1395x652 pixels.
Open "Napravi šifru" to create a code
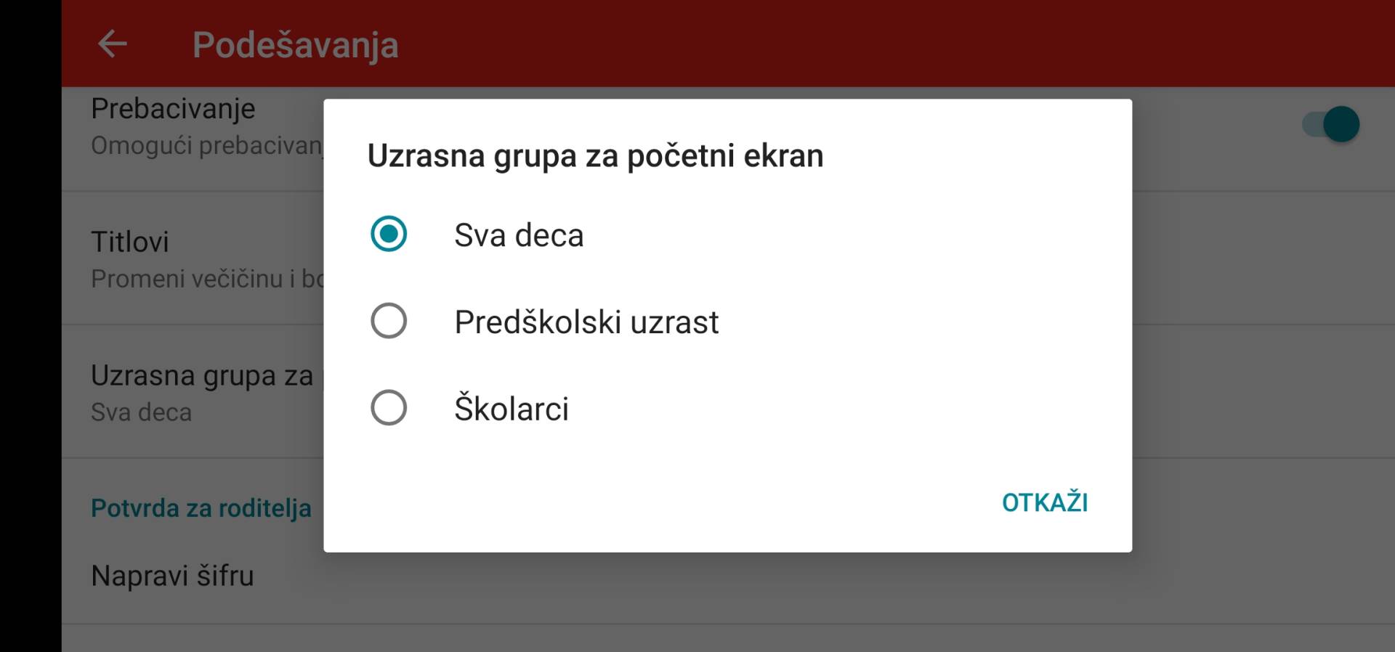172,576
